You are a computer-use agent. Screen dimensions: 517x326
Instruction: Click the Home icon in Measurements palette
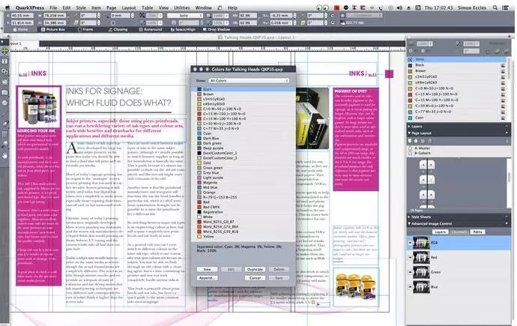(x=15, y=30)
